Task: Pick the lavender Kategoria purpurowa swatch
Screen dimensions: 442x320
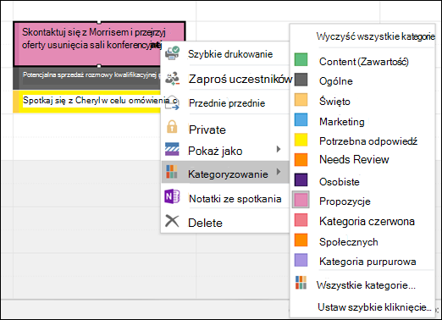Action: [301, 260]
